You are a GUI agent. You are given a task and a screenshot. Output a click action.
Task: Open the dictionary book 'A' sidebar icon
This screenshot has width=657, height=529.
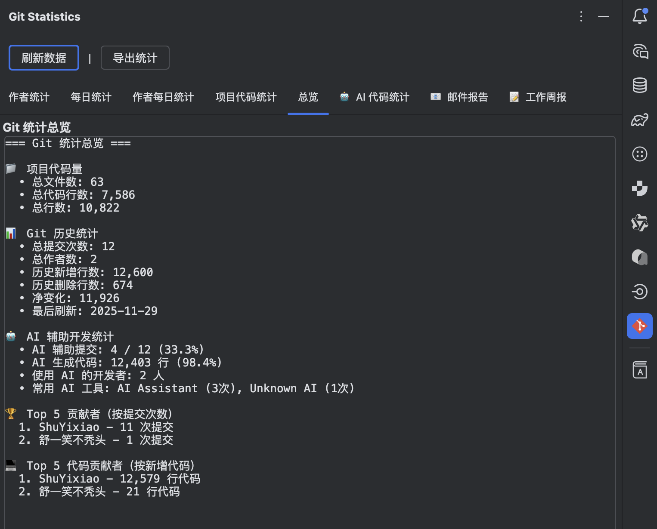point(640,370)
